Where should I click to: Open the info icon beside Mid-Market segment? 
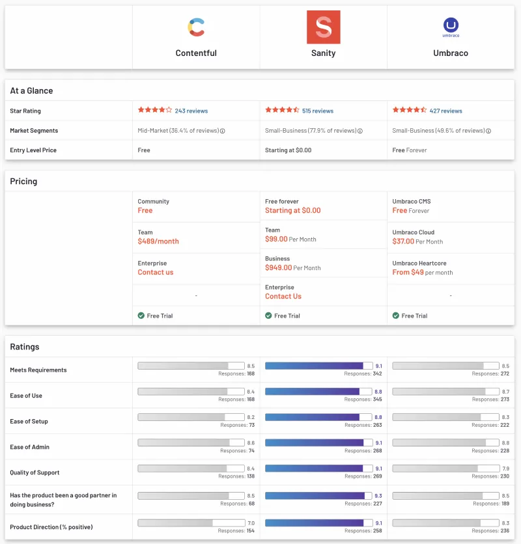(223, 131)
